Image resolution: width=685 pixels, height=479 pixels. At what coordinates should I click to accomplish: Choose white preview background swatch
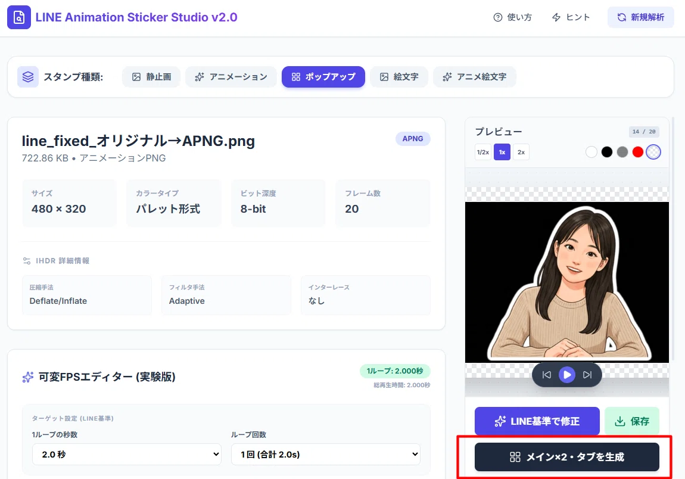tap(591, 152)
